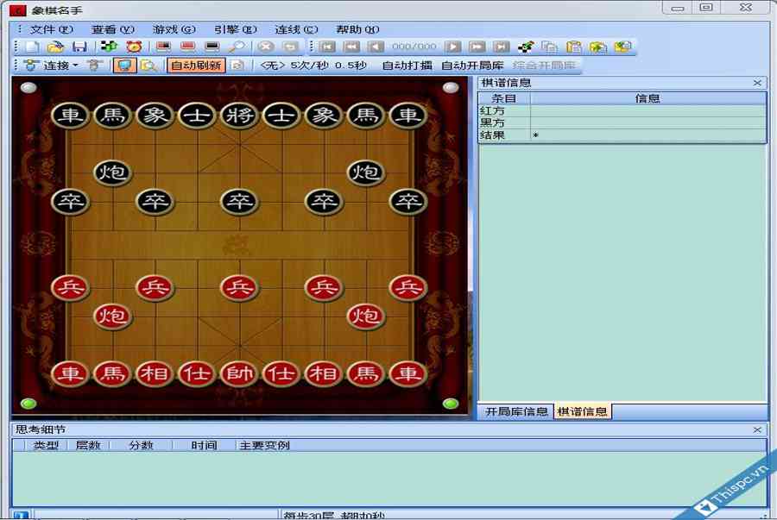Select the 黑方 row in info table
The height and width of the screenshot is (520, 777).
622,122
